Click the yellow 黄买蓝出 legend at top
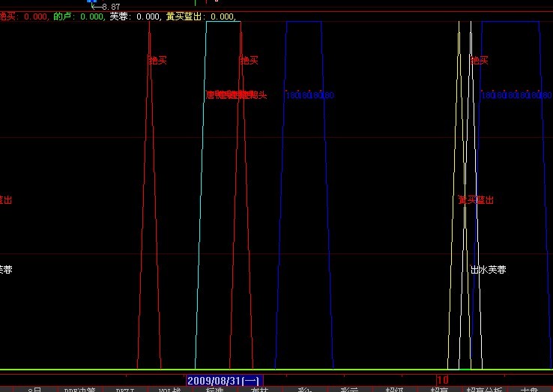Image resolution: width=553 pixels, height=392 pixels. tap(201, 16)
